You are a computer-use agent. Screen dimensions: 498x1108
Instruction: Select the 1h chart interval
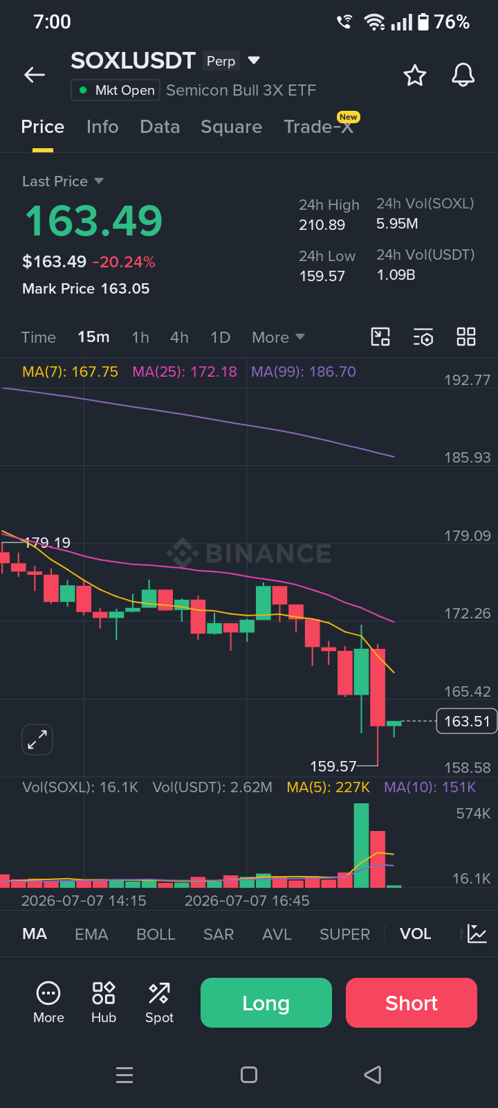140,337
